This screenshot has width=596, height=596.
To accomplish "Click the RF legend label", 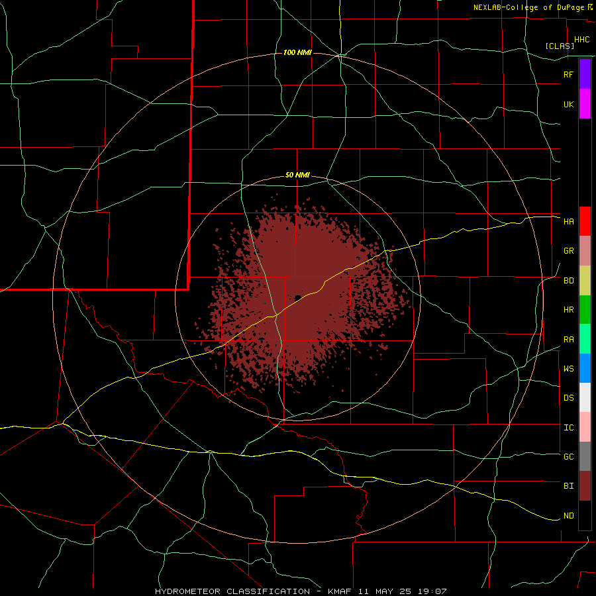I will (x=568, y=74).
